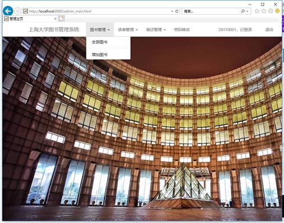Click the search magnifier icon
Image resolution: width=284 pixels, height=223 pixels.
(x=242, y=11)
